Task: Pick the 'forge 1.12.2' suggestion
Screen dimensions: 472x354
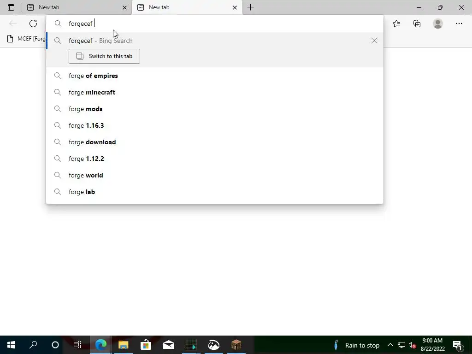Action: [215, 159]
